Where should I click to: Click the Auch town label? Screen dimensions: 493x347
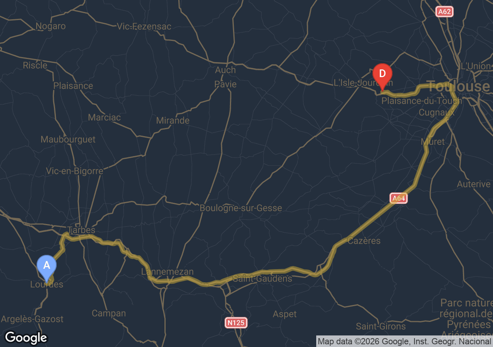pos(225,70)
